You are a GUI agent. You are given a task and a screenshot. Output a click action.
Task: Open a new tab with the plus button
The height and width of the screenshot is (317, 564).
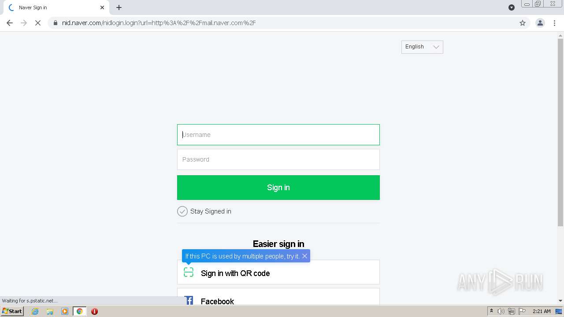[x=119, y=7]
